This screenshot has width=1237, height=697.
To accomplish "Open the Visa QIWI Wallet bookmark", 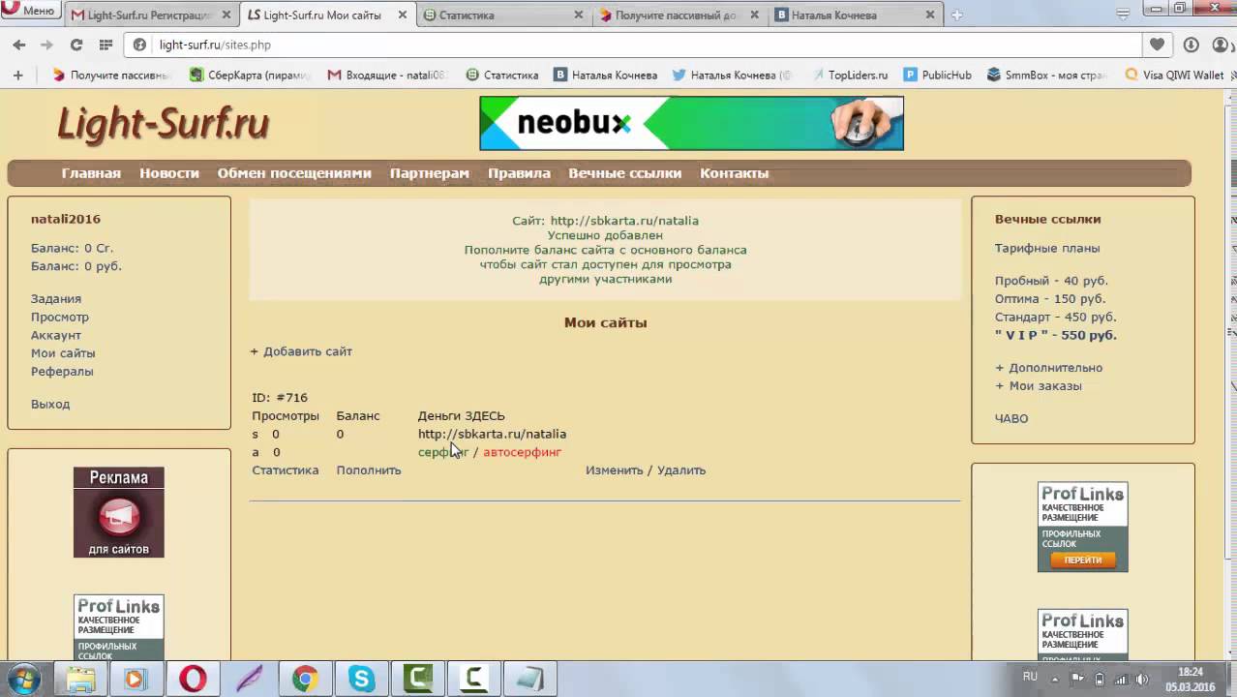I will tap(1174, 75).
